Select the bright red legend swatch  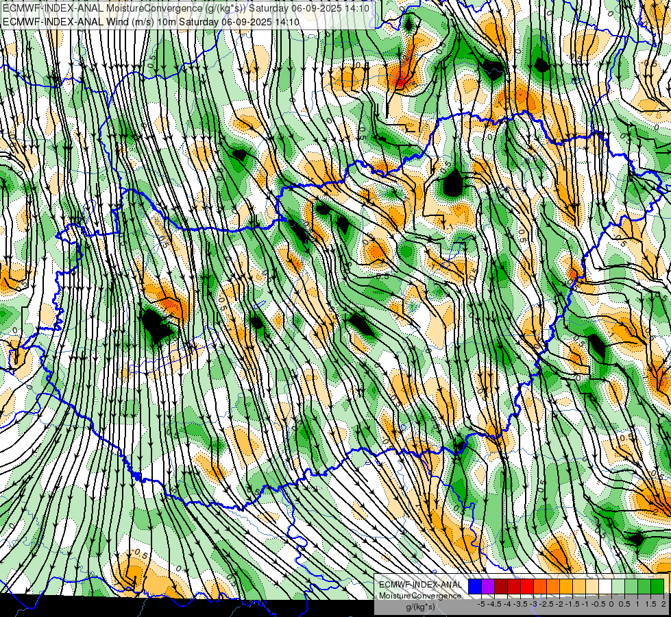527,586
